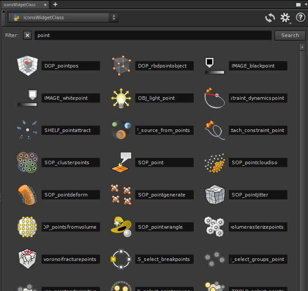Open the help question mark icon
308x291 pixels.
point(300,17)
